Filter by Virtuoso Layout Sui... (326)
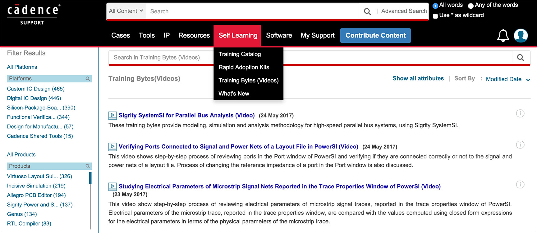This screenshot has width=537, height=233. (39, 176)
